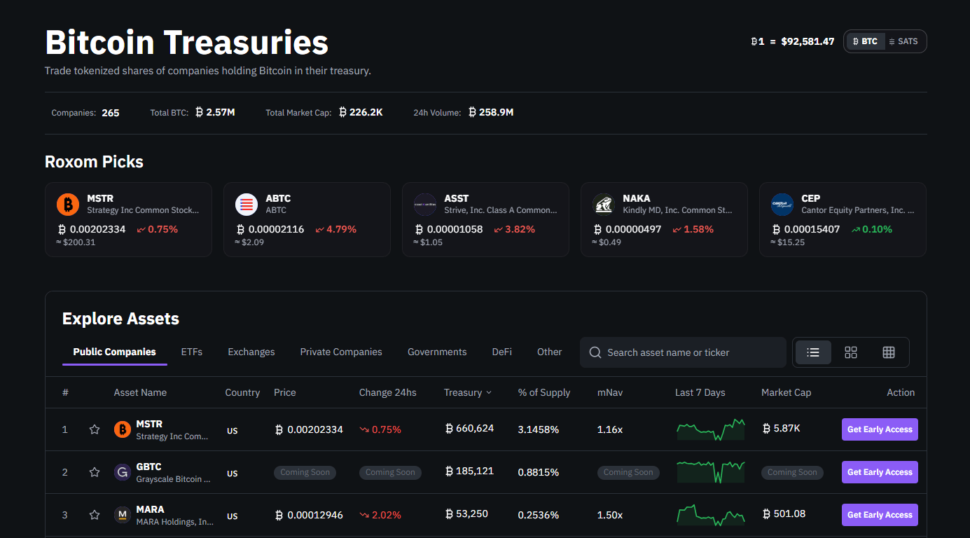The width and height of the screenshot is (970, 538).
Task: Open the MSTR Roxom Picks card
Action: pyautogui.click(x=128, y=219)
